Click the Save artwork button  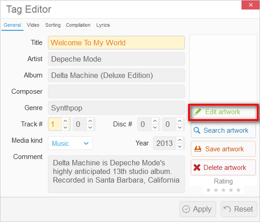(223, 149)
